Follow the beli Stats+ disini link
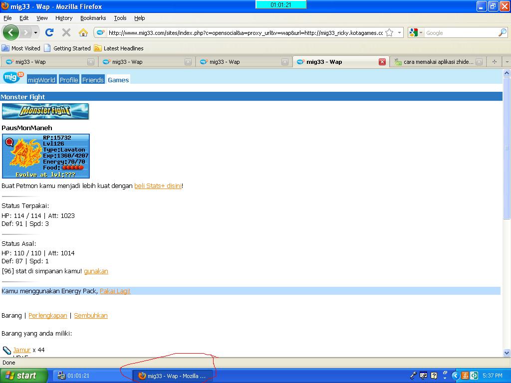Viewport: 511px width, 383px height. click(x=158, y=186)
